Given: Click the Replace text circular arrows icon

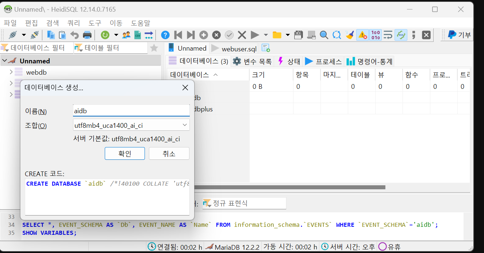Looking at the screenshot, I should 337,35.
